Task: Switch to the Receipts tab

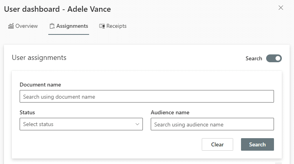Action: 113,26
